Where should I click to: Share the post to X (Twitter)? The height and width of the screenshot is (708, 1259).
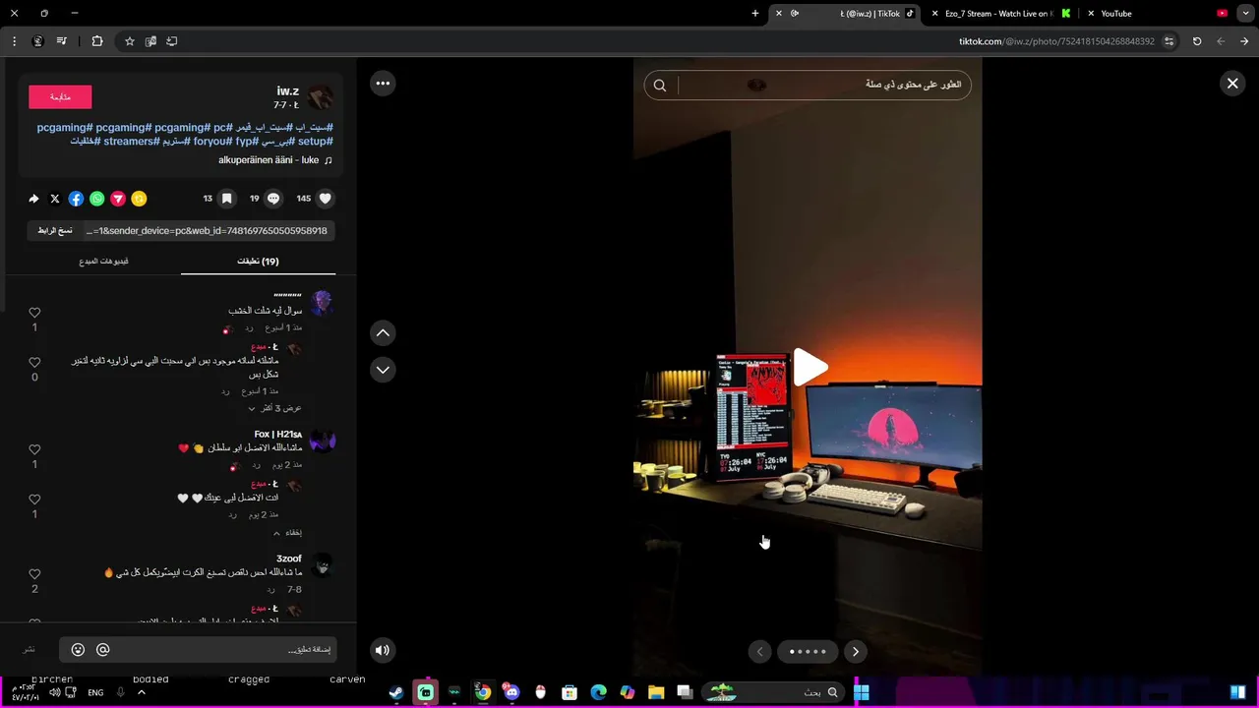(55, 199)
